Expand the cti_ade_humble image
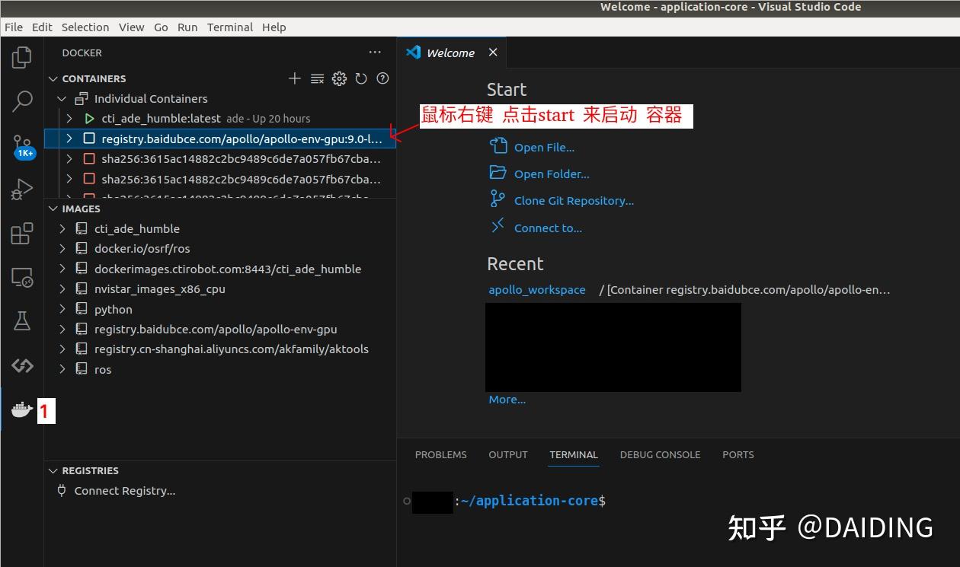 coord(62,228)
